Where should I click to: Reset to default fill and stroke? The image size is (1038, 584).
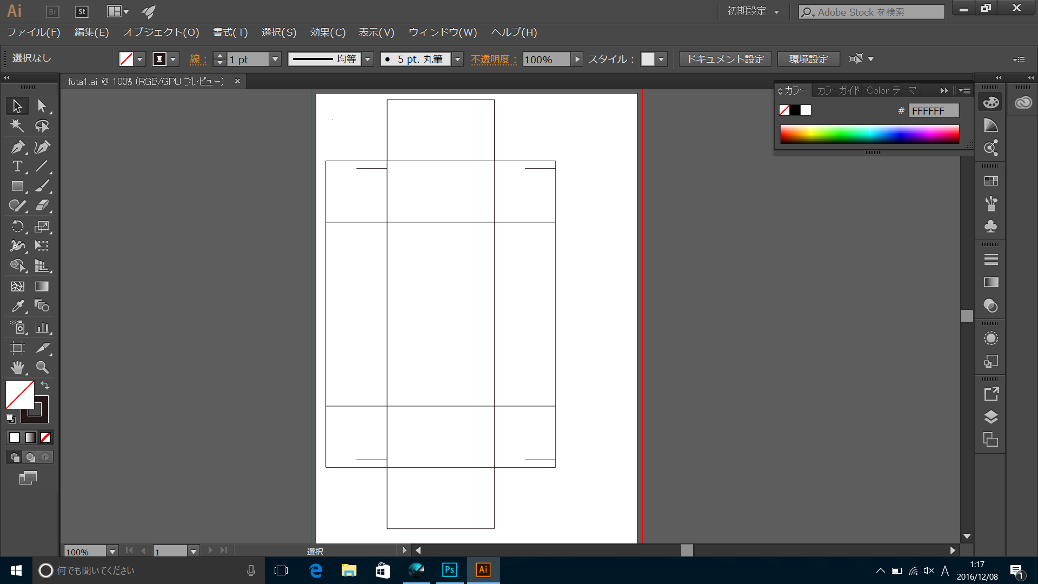click(x=10, y=419)
